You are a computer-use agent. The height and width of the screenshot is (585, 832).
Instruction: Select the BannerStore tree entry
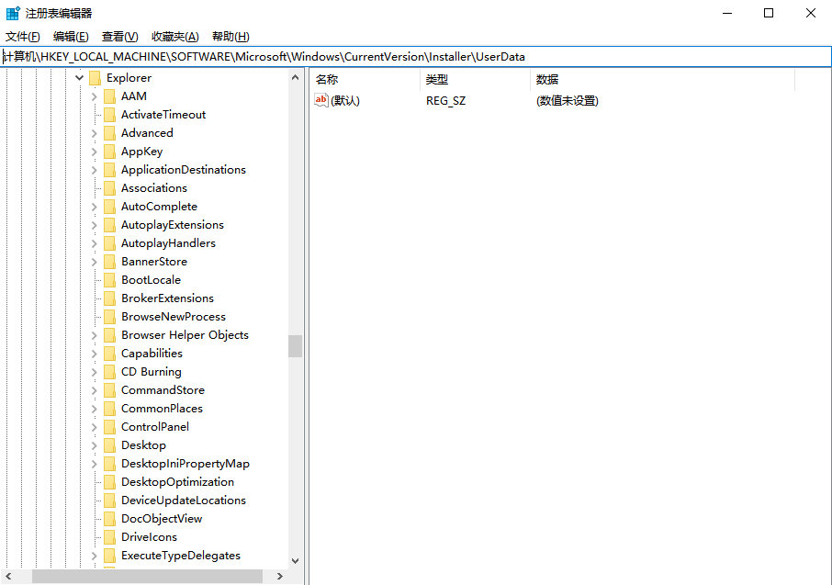[153, 262]
